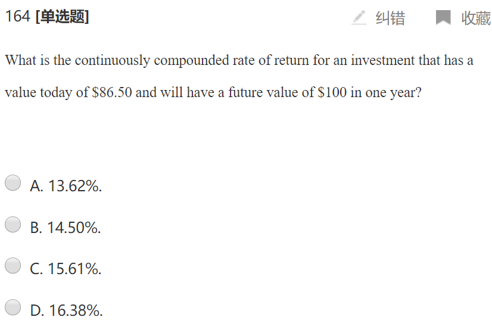The width and height of the screenshot is (492, 320).
Task: Select radio button for option B
Action: 13,225
